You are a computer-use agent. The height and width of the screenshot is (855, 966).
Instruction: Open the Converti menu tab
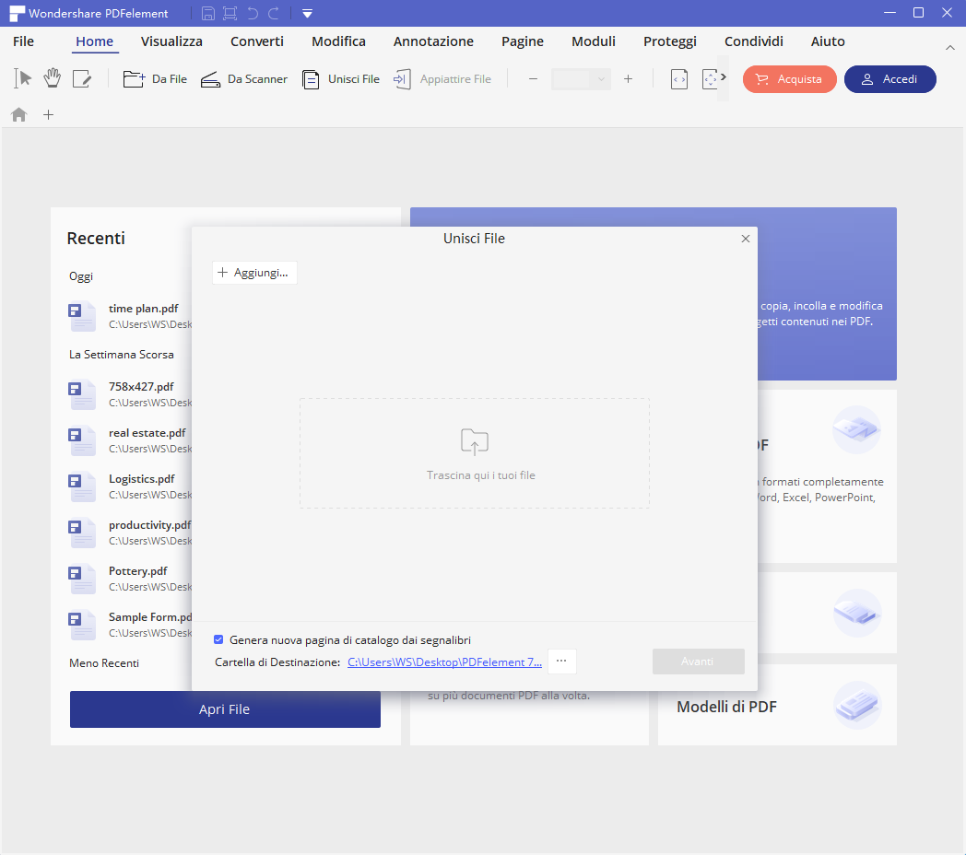pyautogui.click(x=257, y=41)
